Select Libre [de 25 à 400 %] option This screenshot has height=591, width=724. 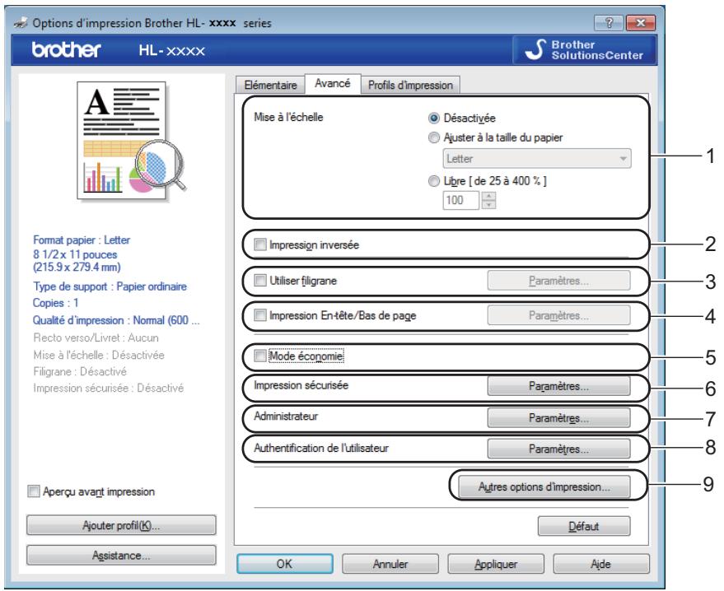coord(433,181)
